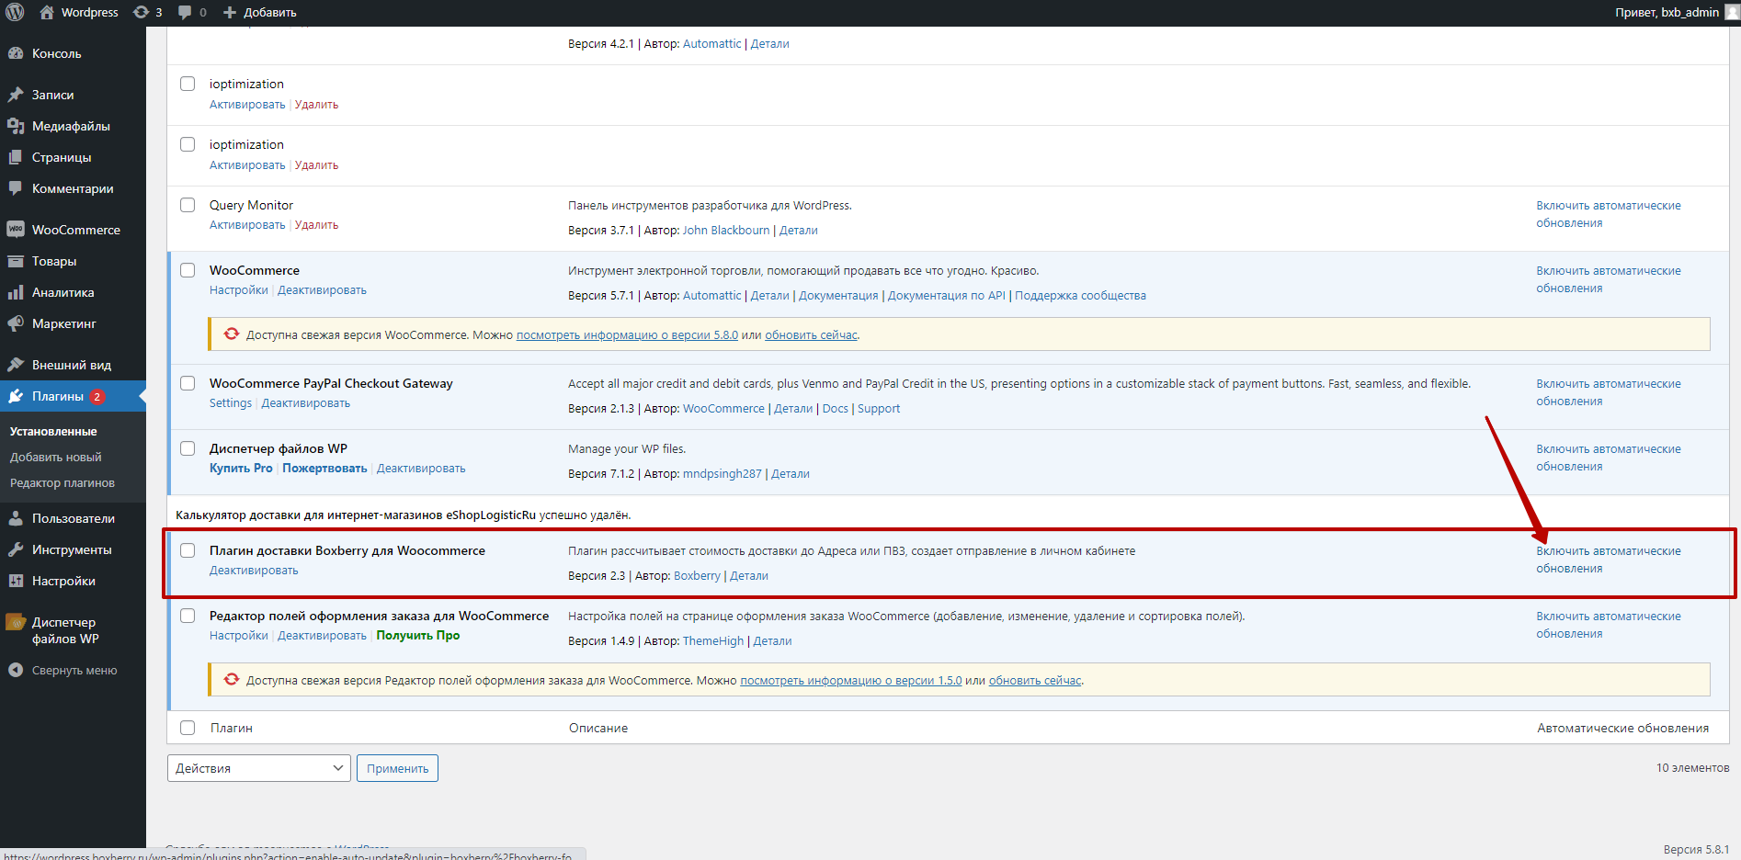Tick the Диспетчер файлов WP plugin checkbox
This screenshot has height=860, width=1741.
[188, 448]
